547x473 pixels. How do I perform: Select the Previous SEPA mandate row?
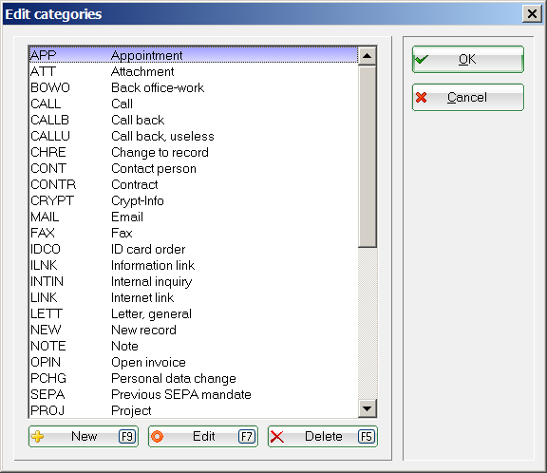(194, 394)
